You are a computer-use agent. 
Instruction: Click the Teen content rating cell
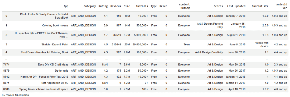[187, 44]
